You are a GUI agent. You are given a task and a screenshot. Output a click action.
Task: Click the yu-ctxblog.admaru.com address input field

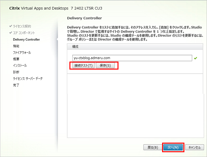[x=132, y=58]
